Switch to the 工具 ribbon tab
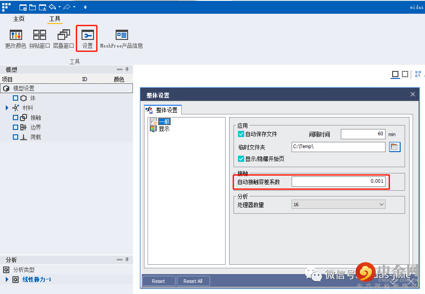This screenshot has height=294, width=425. 55,19
